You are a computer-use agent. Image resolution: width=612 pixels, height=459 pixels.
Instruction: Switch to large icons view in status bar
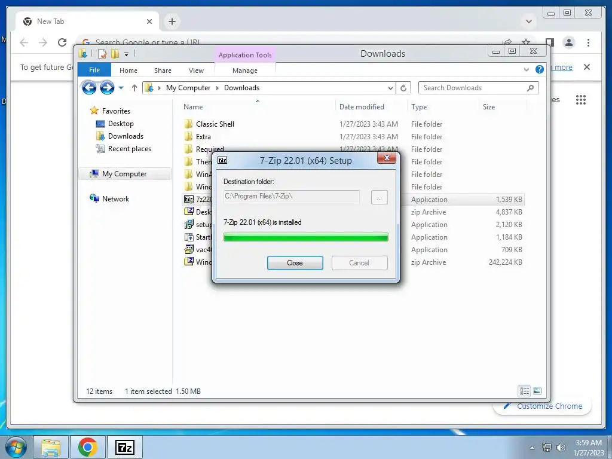point(537,391)
